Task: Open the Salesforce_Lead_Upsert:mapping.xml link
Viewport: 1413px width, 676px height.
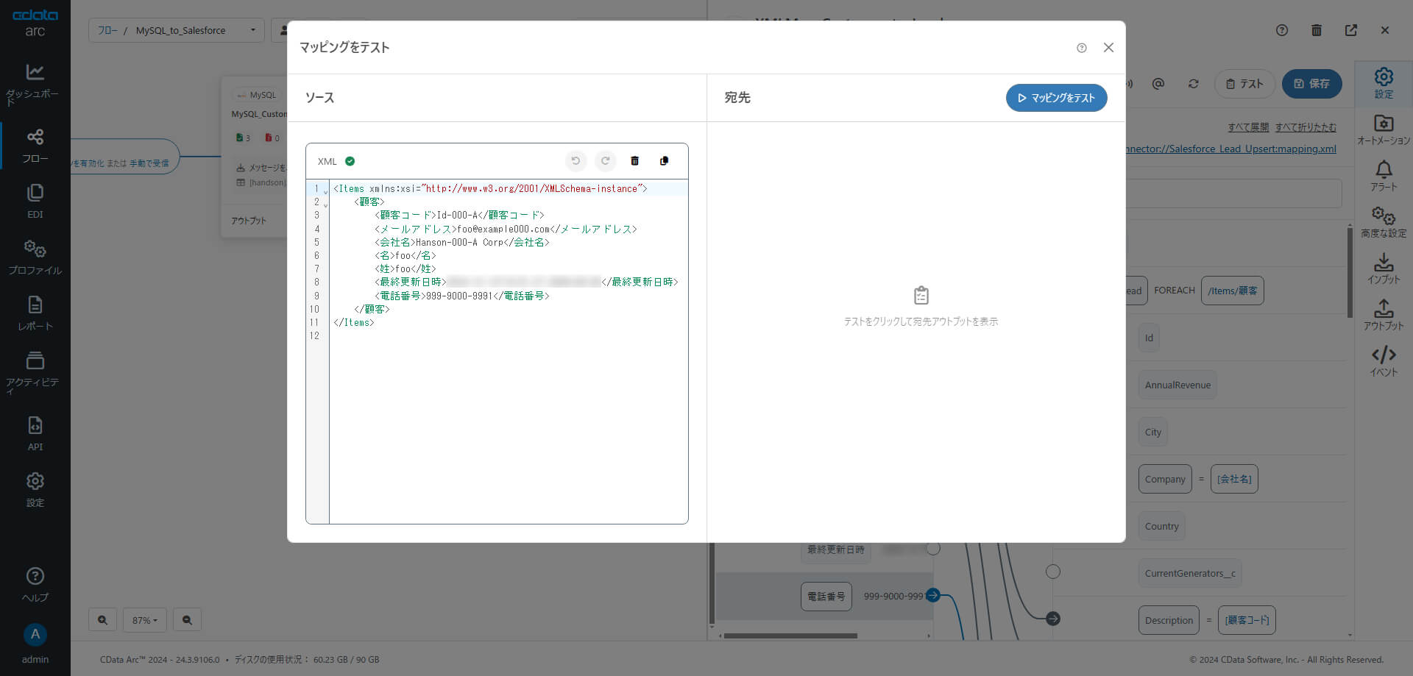Action: [1231, 149]
